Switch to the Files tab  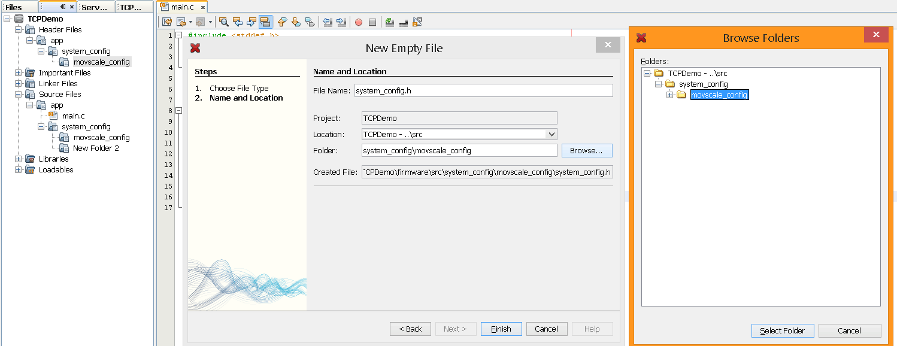pyautogui.click(x=14, y=7)
